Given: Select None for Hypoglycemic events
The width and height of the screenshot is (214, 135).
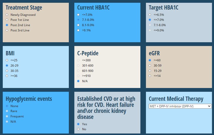Looking at the screenshot, I should pos(7,106).
